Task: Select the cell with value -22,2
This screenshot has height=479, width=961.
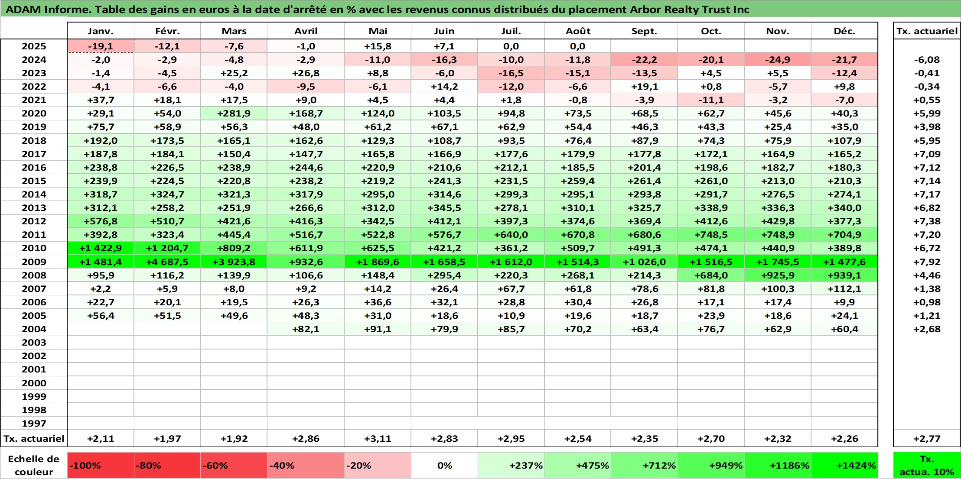Action: (644, 60)
